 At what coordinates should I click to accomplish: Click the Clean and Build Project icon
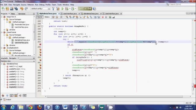[58, 9]
